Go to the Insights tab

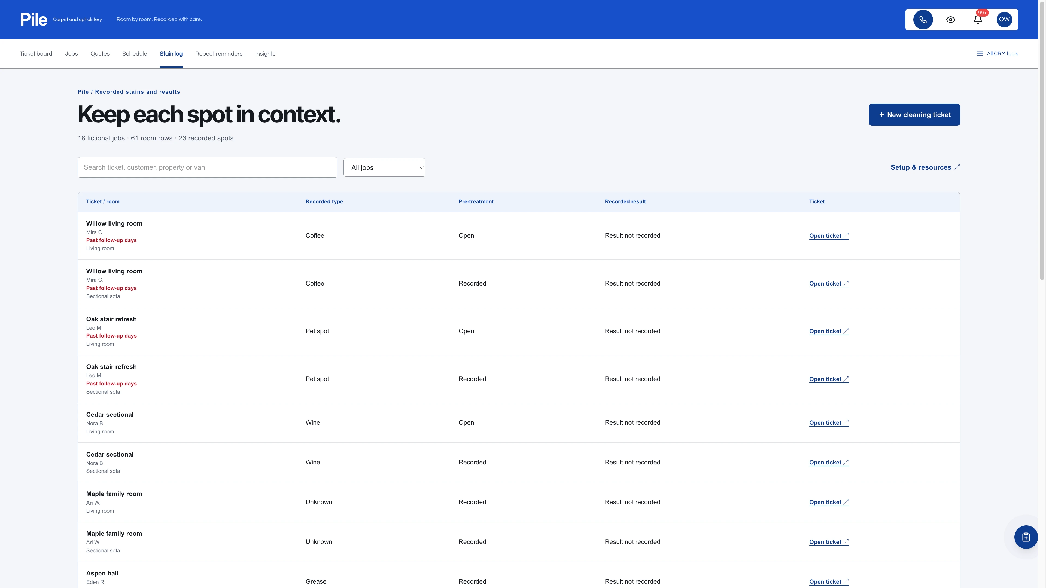tap(265, 54)
